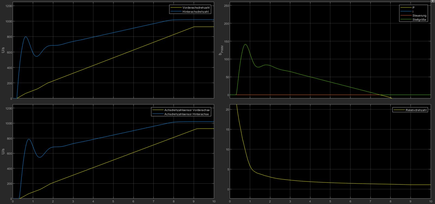Click the green Stellgröße line sample in legend

point(406,20)
